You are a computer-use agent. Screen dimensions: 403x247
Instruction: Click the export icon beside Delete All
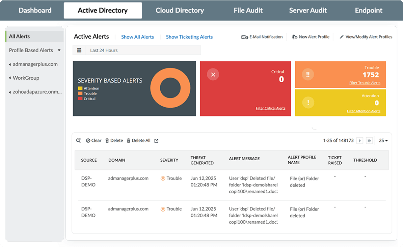(x=156, y=141)
